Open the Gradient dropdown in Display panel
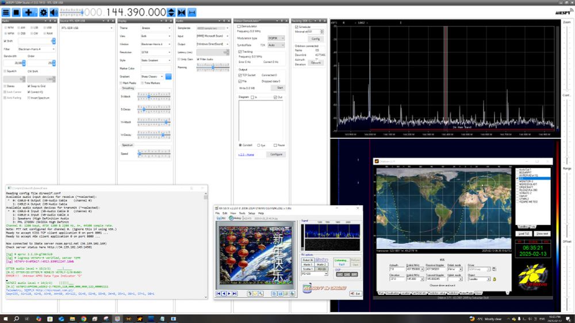Viewport: 575px width, 323px height. [x=152, y=76]
